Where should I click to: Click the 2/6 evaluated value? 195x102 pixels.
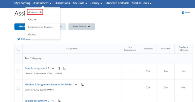[x=165, y=71]
